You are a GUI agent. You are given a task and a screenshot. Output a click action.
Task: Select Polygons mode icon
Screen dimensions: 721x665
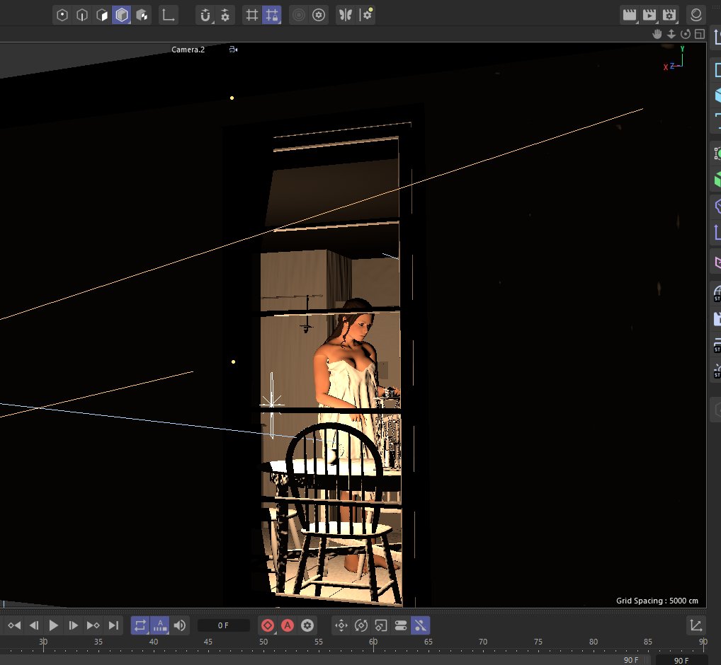(101, 15)
